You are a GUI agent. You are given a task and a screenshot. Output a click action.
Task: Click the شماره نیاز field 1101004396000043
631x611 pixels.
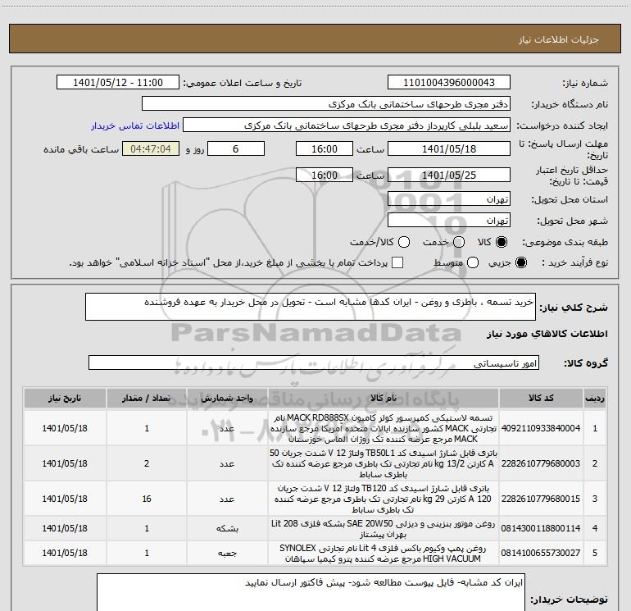click(x=449, y=83)
